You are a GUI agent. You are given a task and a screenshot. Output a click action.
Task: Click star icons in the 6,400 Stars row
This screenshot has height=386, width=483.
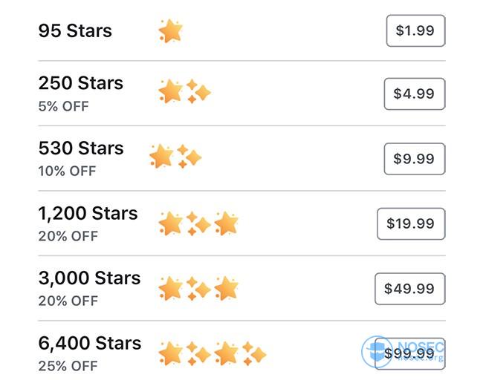point(213,353)
